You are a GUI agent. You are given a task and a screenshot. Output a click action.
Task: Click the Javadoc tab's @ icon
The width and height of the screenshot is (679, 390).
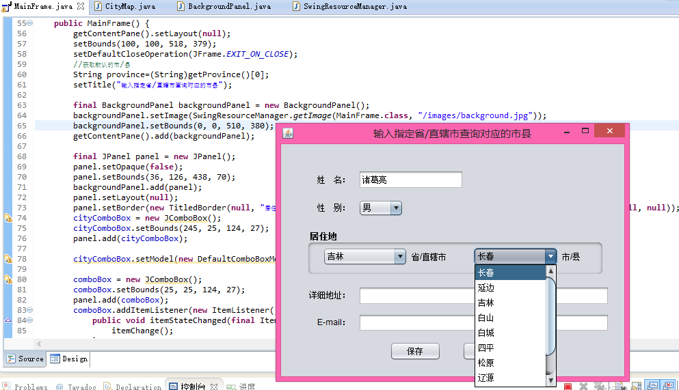[x=59, y=387]
